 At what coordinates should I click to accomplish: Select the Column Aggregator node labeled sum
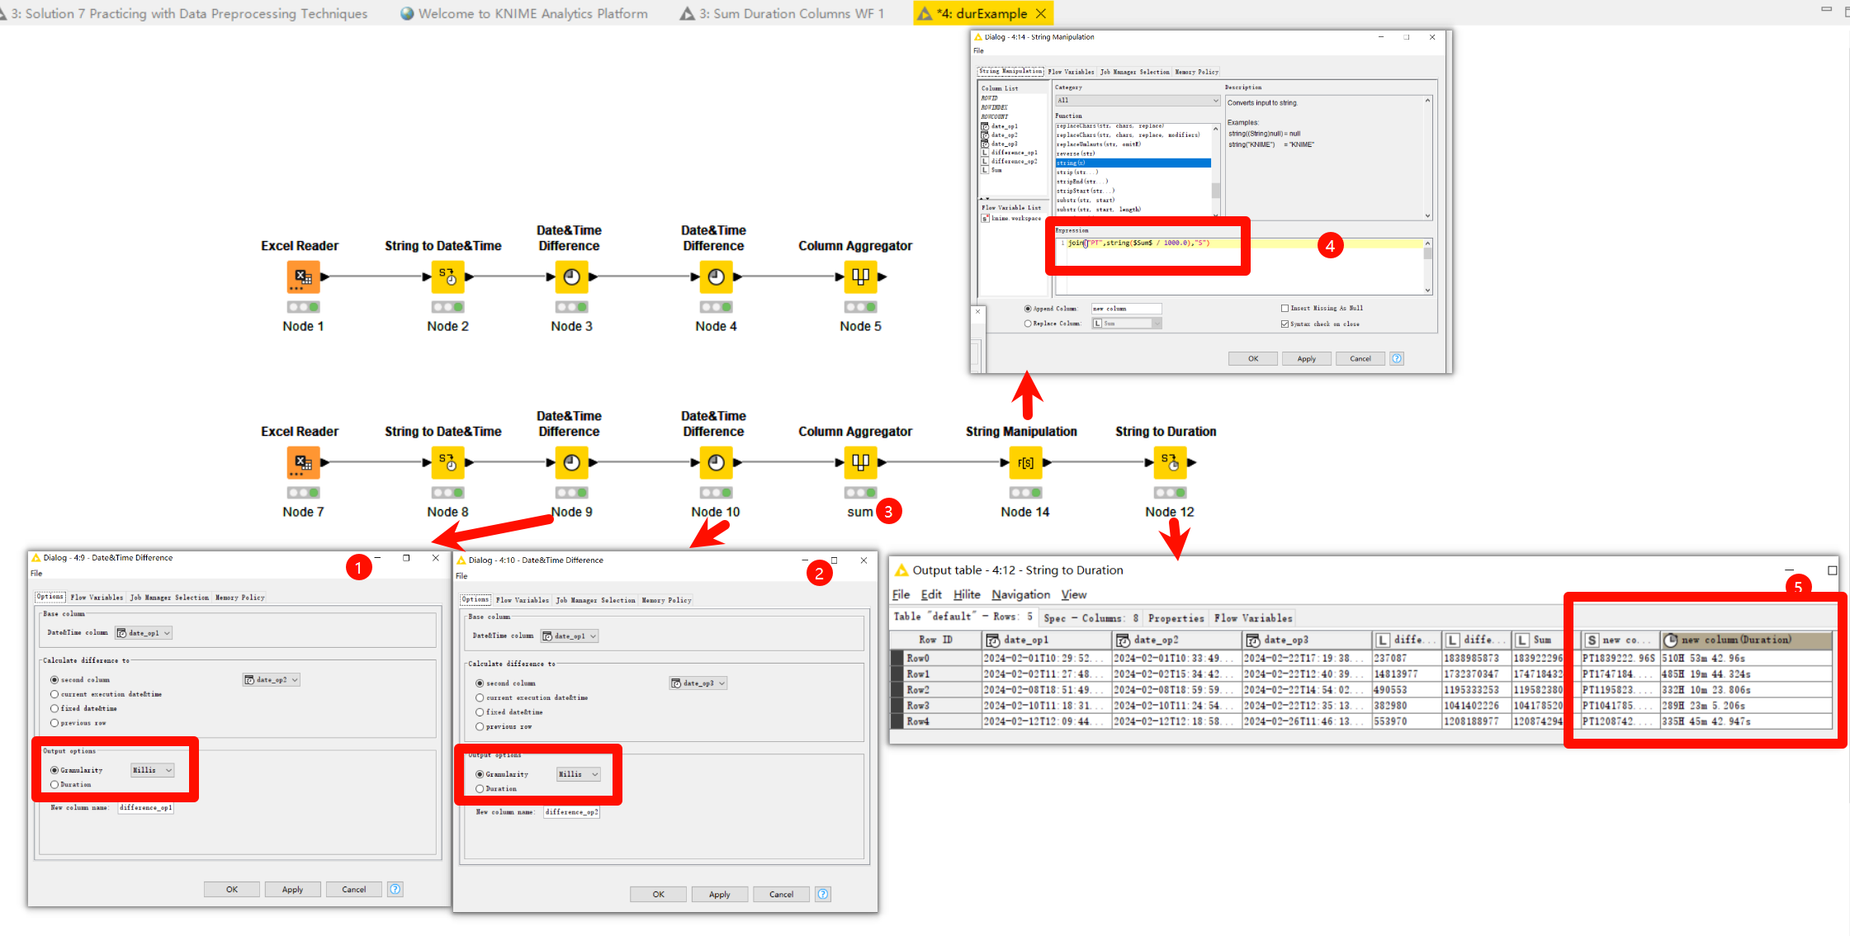[860, 462]
